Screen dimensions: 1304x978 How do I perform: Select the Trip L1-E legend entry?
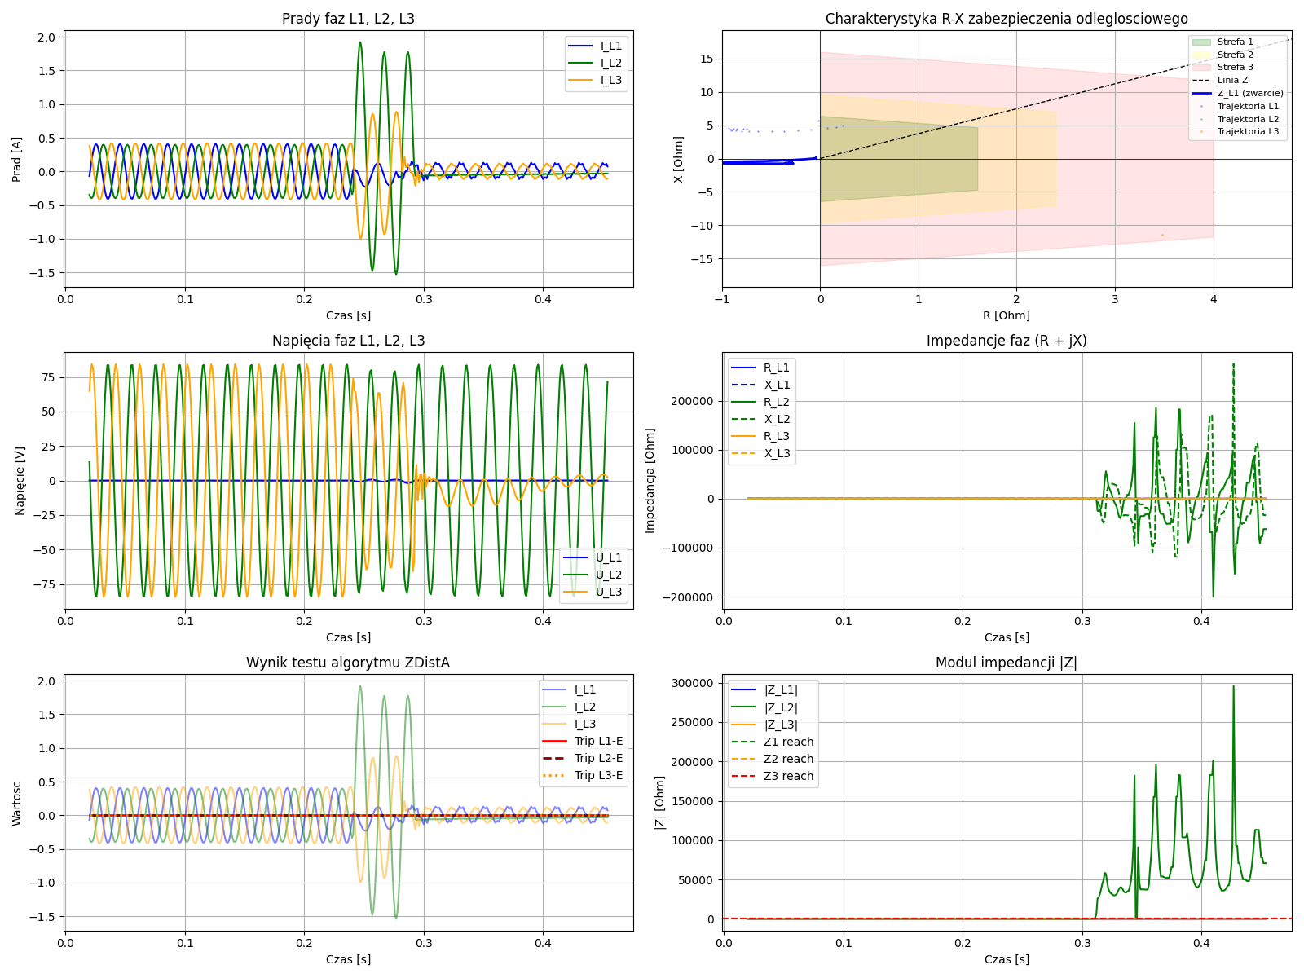597,741
